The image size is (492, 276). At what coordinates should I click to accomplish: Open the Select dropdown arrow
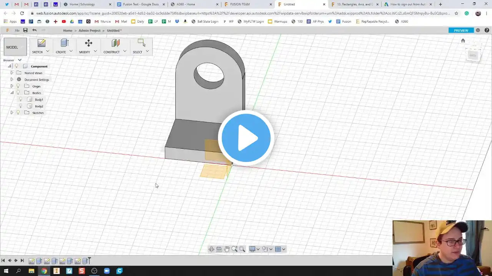pyautogui.click(x=147, y=51)
